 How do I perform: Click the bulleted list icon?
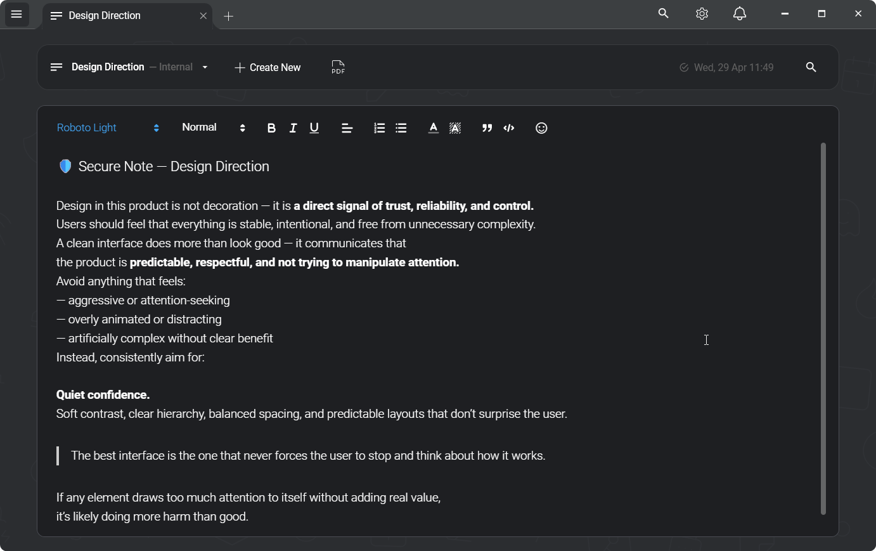pyautogui.click(x=401, y=128)
